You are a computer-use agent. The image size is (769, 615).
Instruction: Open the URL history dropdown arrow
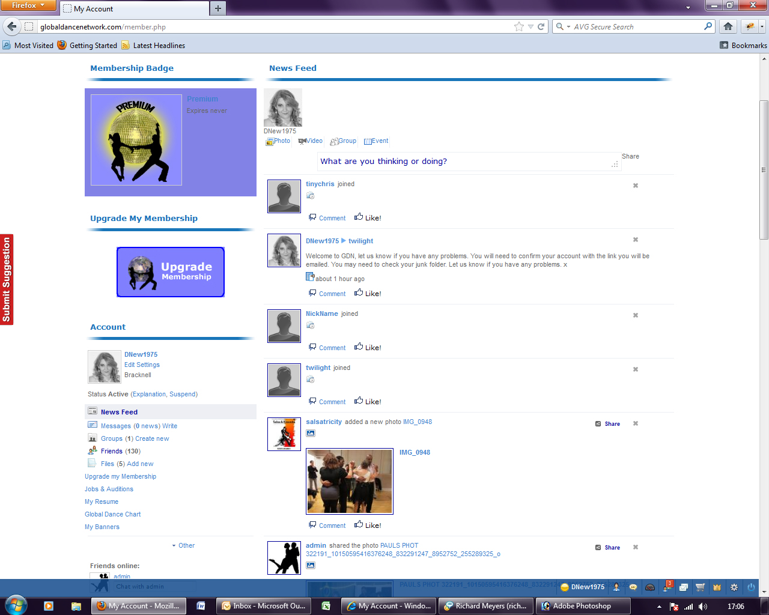pos(530,26)
